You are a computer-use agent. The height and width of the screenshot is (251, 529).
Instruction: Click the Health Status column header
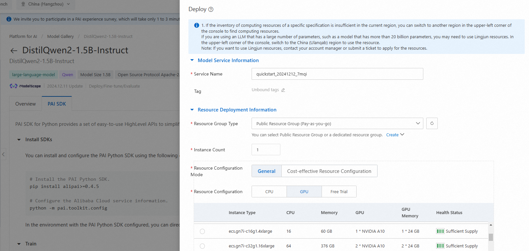pos(449,213)
